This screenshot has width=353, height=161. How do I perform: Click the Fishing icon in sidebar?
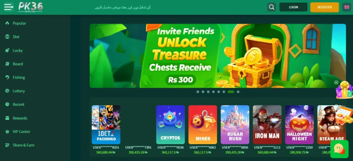pyautogui.click(x=7, y=77)
